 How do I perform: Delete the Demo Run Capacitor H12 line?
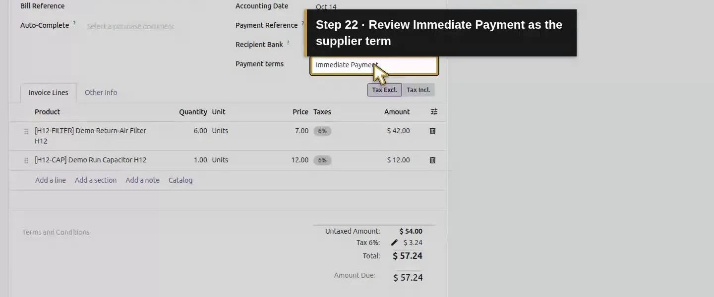point(432,160)
